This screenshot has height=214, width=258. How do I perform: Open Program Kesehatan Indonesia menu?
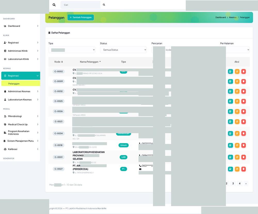coord(21,132)
